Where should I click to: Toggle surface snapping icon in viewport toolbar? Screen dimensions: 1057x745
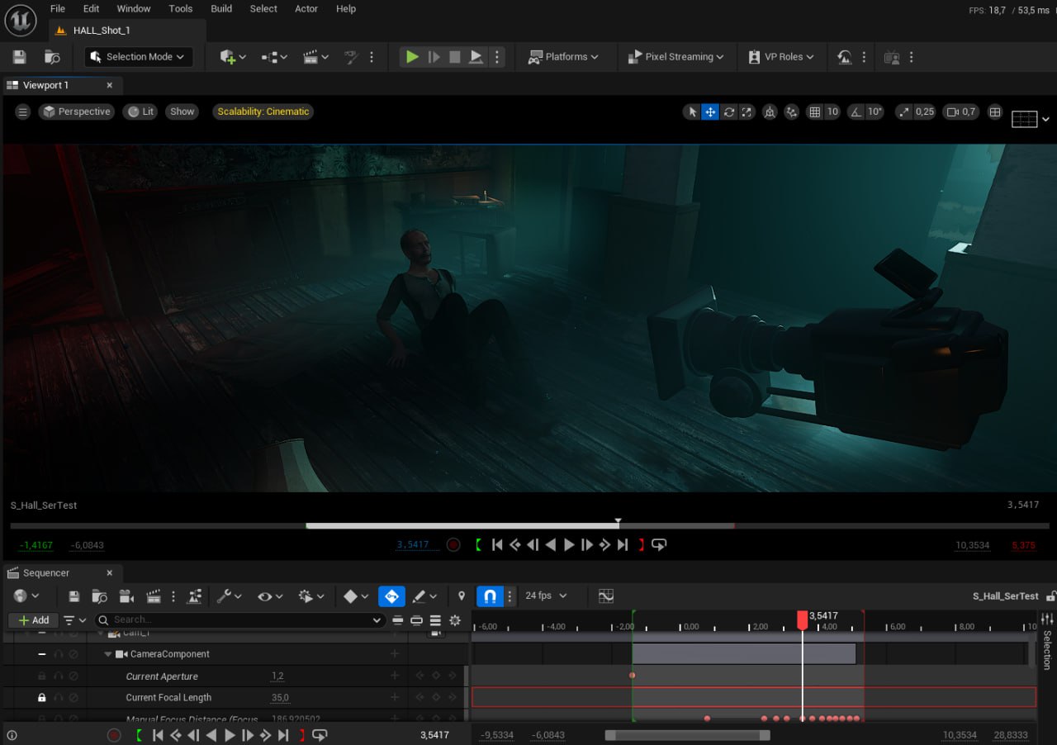tap(791, 112)
